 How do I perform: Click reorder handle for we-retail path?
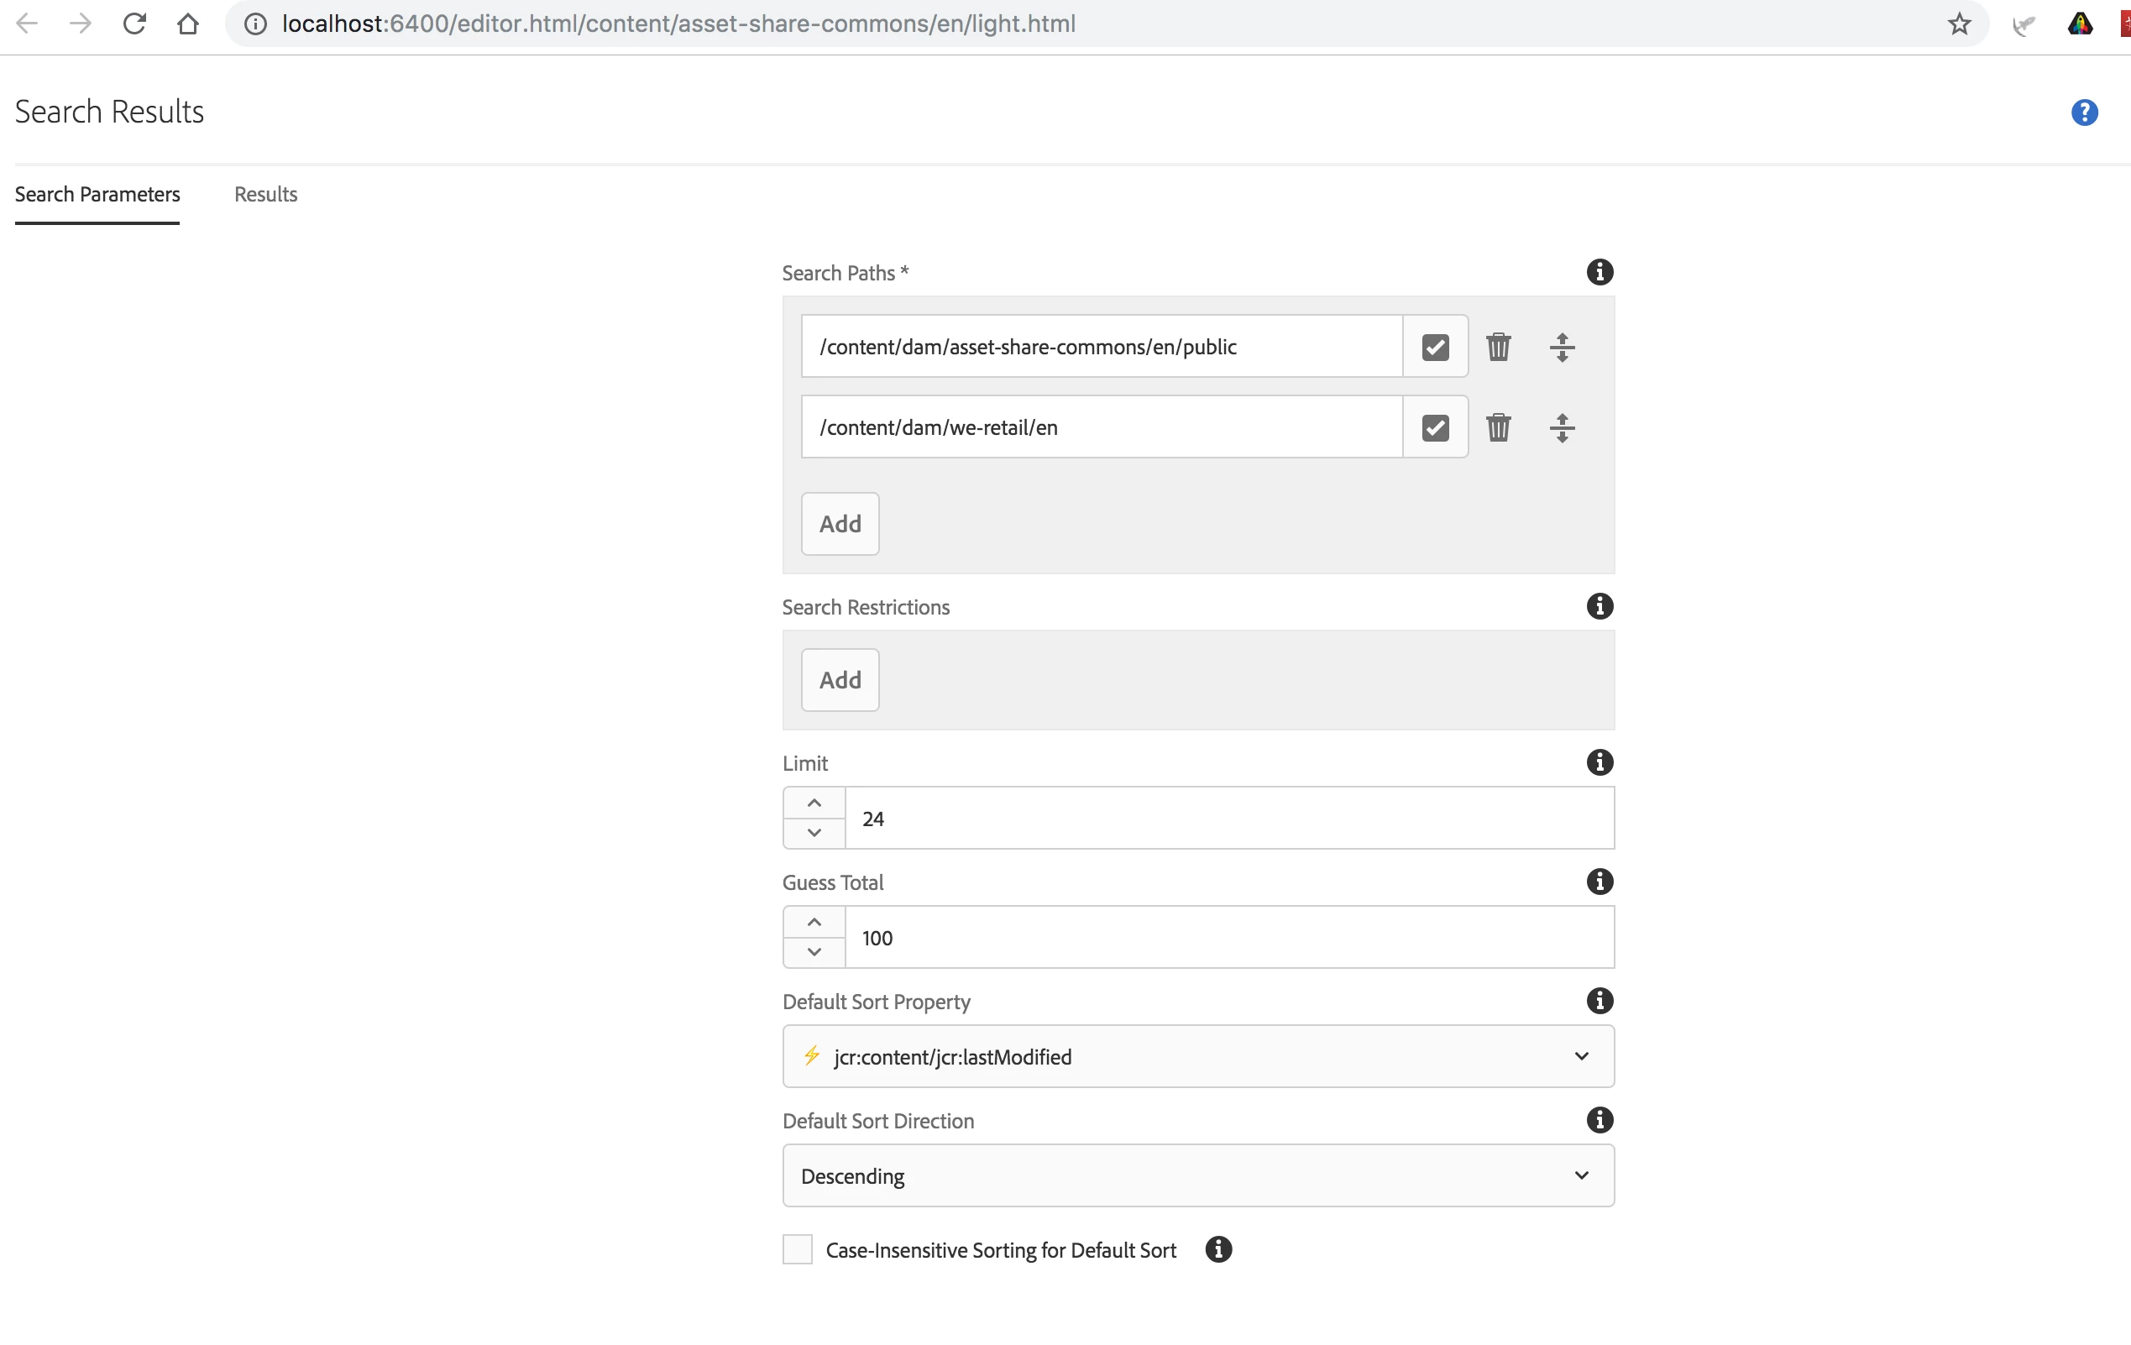(x=1562, y=427)
